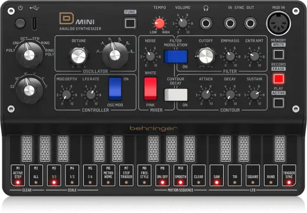Tap the M7 STEP TRIGGER key
Screen dimensions: 307x213
pyautogui.click(x=126, y=175)
